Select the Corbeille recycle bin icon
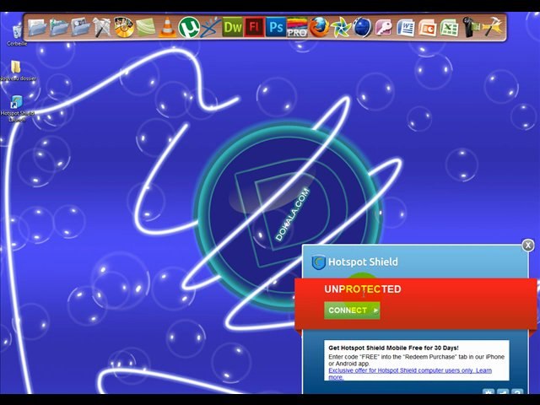This screenshot has height=405, width=540. [x=16, y=35]
